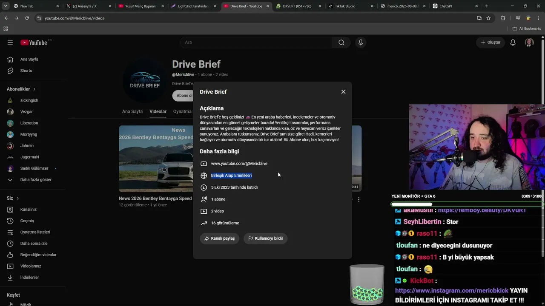Open Daha sonra izle list

click(34, 244)
